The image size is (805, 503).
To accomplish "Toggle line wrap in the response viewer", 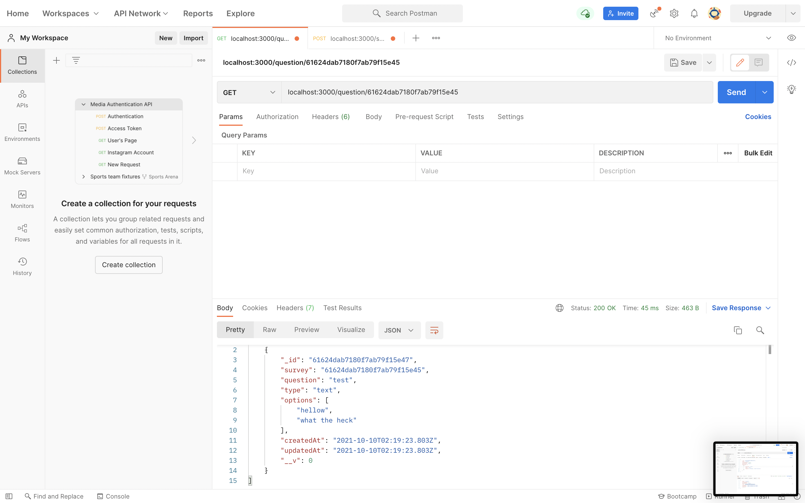I will click(x=434, y=330).
